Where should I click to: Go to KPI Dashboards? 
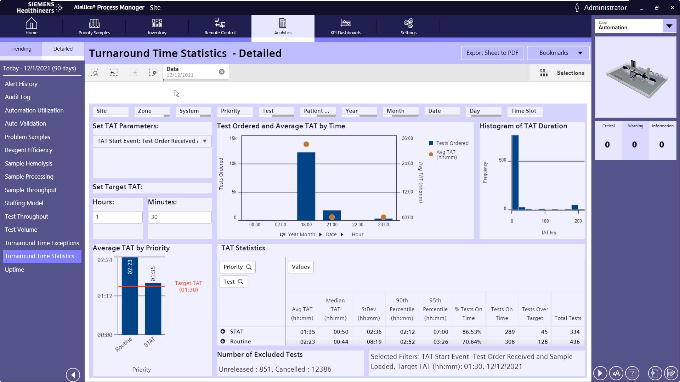point(345,27)
